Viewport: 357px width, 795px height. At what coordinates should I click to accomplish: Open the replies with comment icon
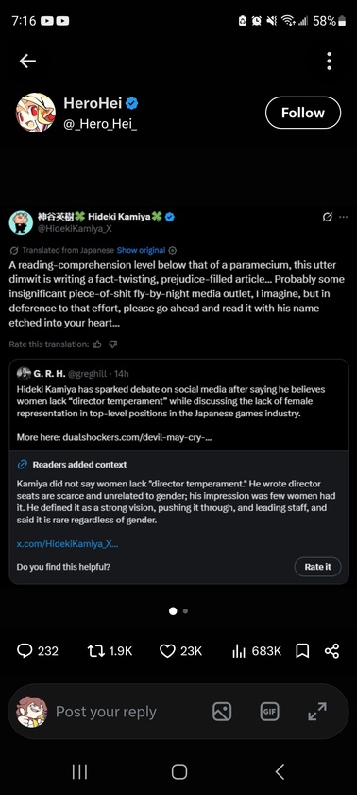click(x=25, y=650)
